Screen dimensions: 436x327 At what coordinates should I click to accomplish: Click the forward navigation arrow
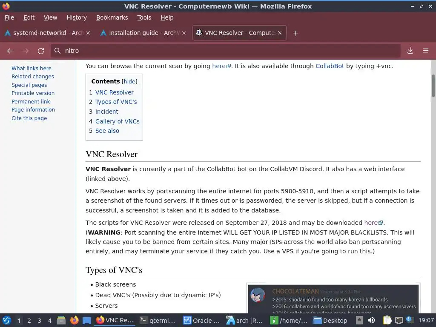click(x=26, y=51)
